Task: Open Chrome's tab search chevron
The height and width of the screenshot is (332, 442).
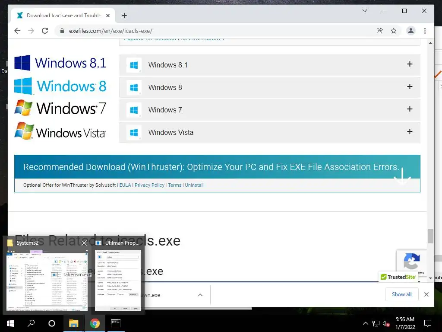Action: pyautogui.click(x=364, y=11)
